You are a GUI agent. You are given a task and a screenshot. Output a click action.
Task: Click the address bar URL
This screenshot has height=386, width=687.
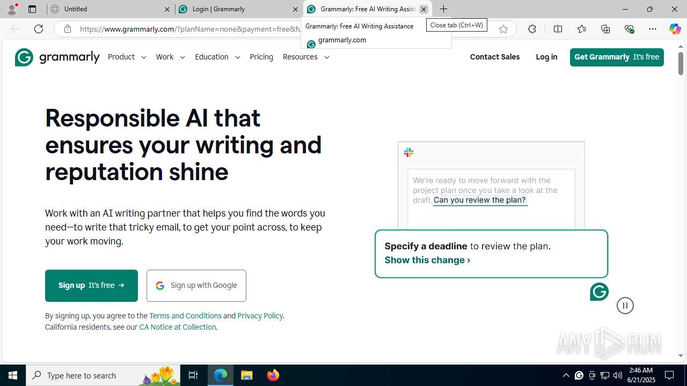point(191,29)
